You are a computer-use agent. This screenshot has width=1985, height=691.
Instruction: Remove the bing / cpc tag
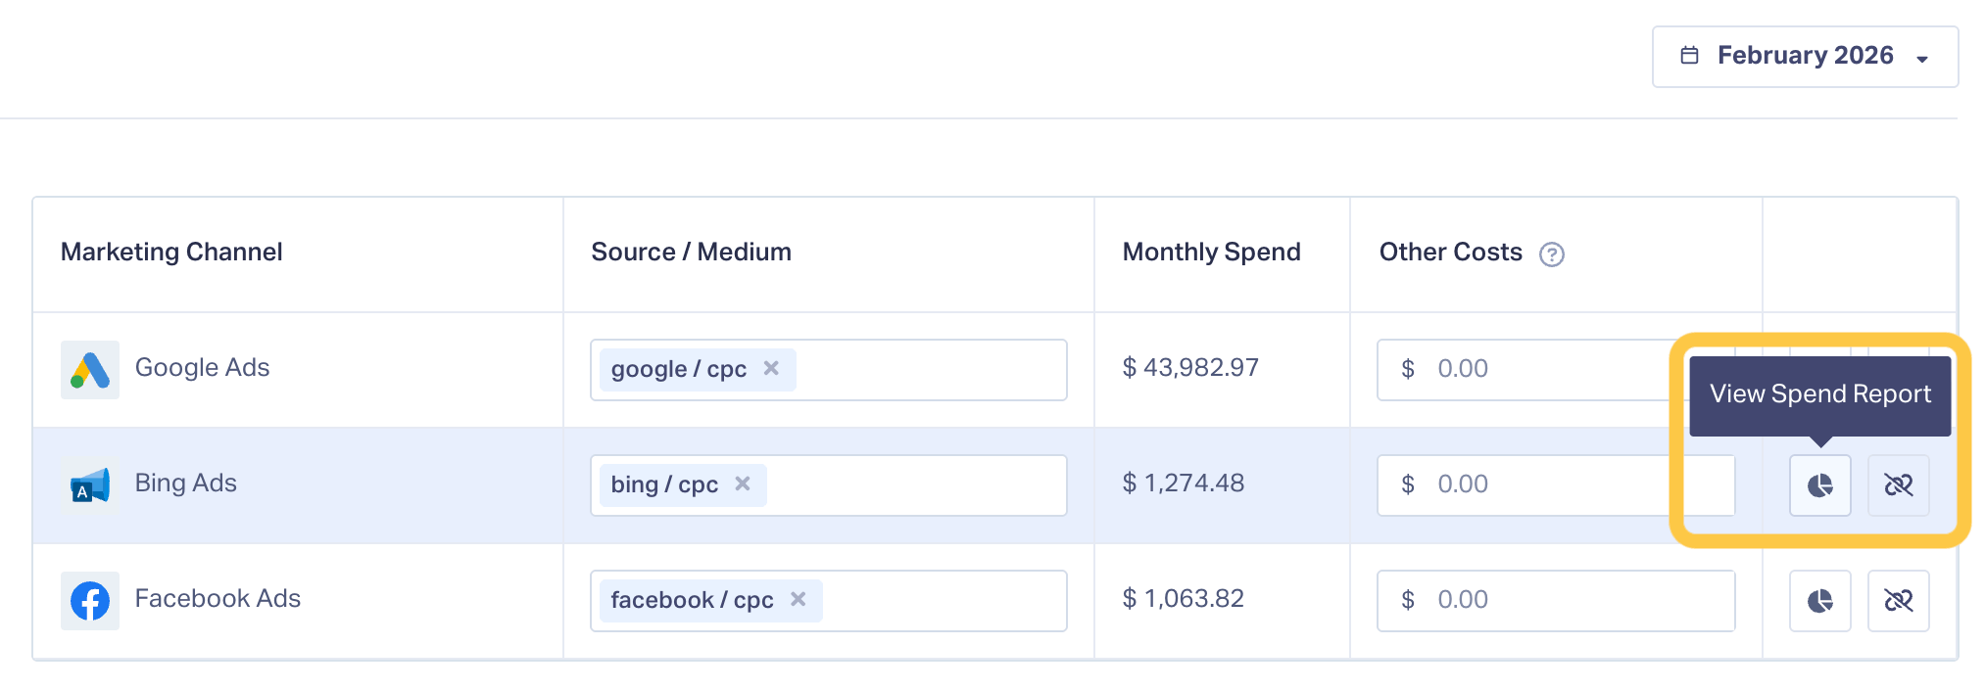(743, 484)
